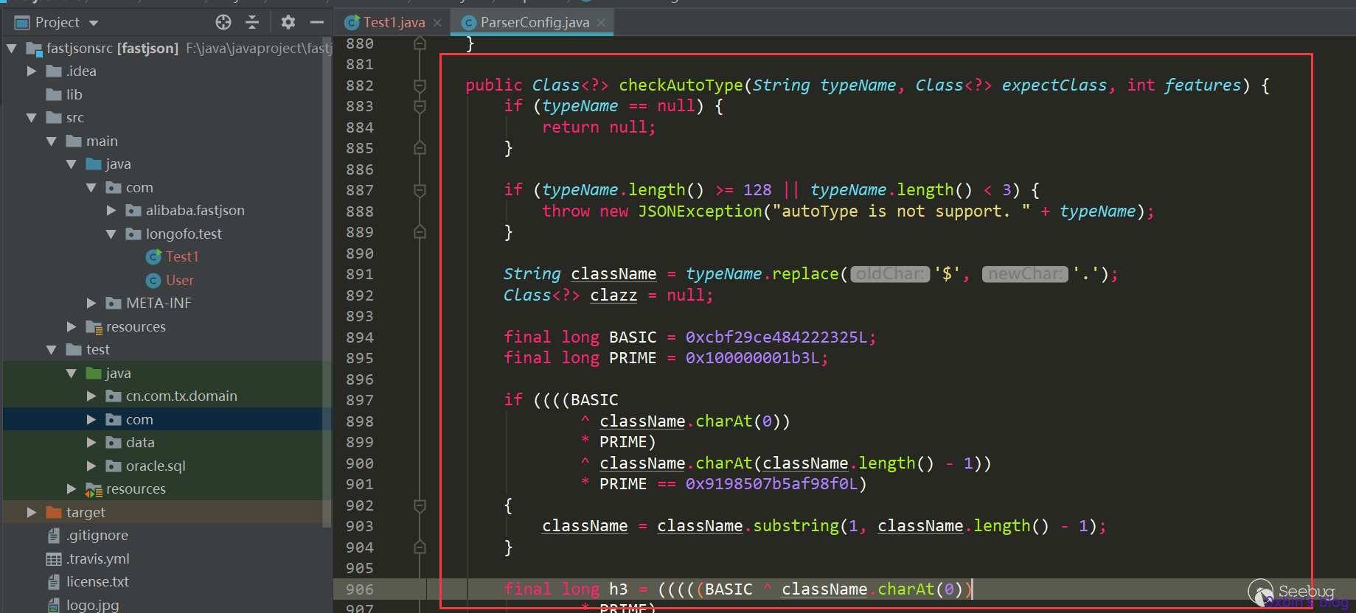The image size is (1356, 613).
Task: Select the Test1 class file icon
Action: [x=153, y=257]
